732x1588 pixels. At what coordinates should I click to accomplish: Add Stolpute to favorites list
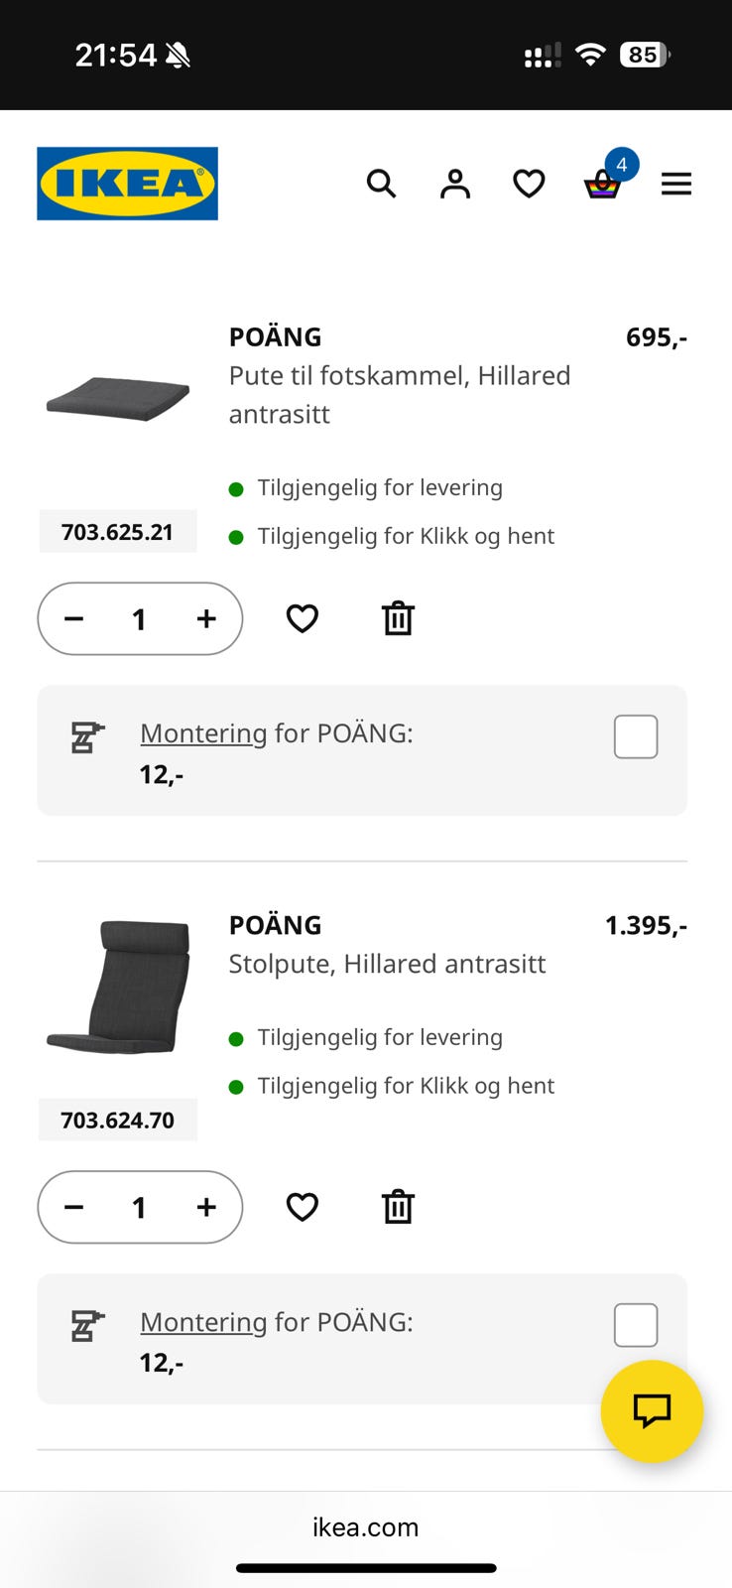coord(303,1207)
